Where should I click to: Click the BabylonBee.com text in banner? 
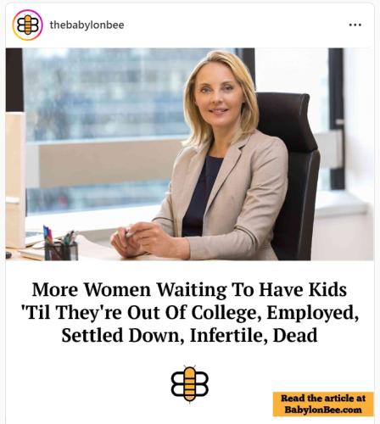[x=323, y=410]
